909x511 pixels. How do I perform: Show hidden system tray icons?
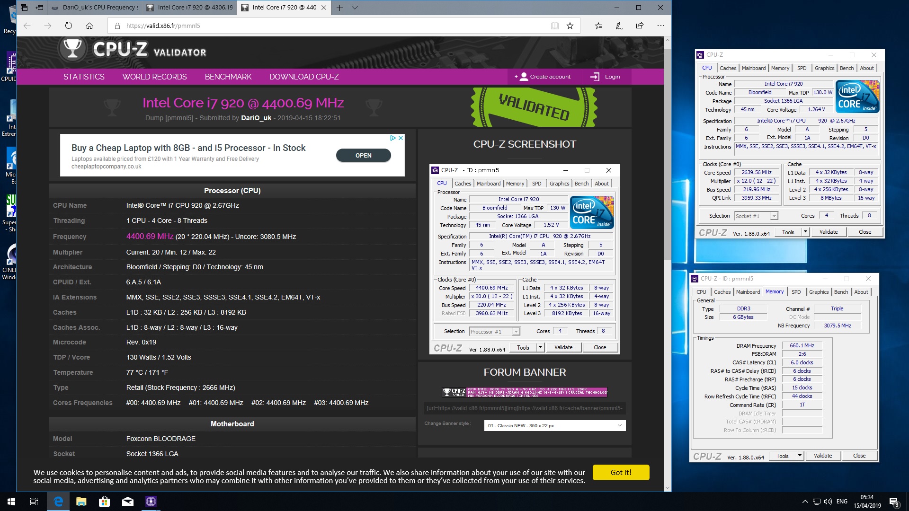pyautogui.click(x=805, y=502)
